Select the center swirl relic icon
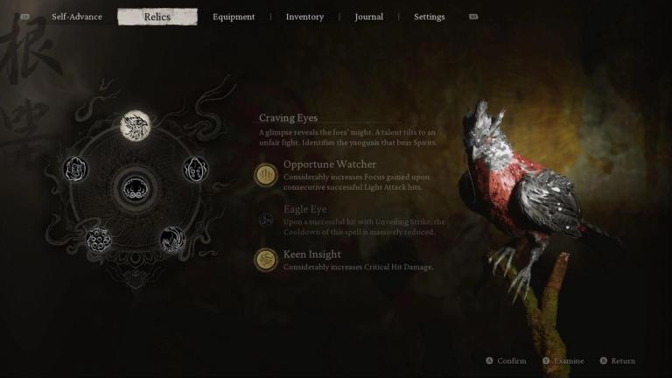 pos(136,189)
